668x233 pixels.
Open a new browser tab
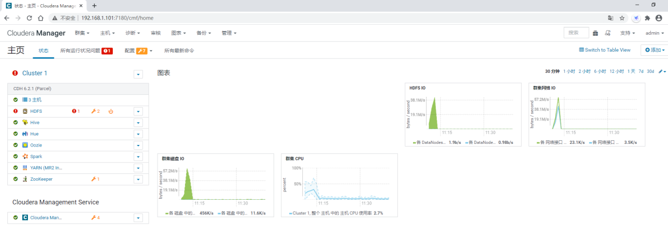point(94,5)
